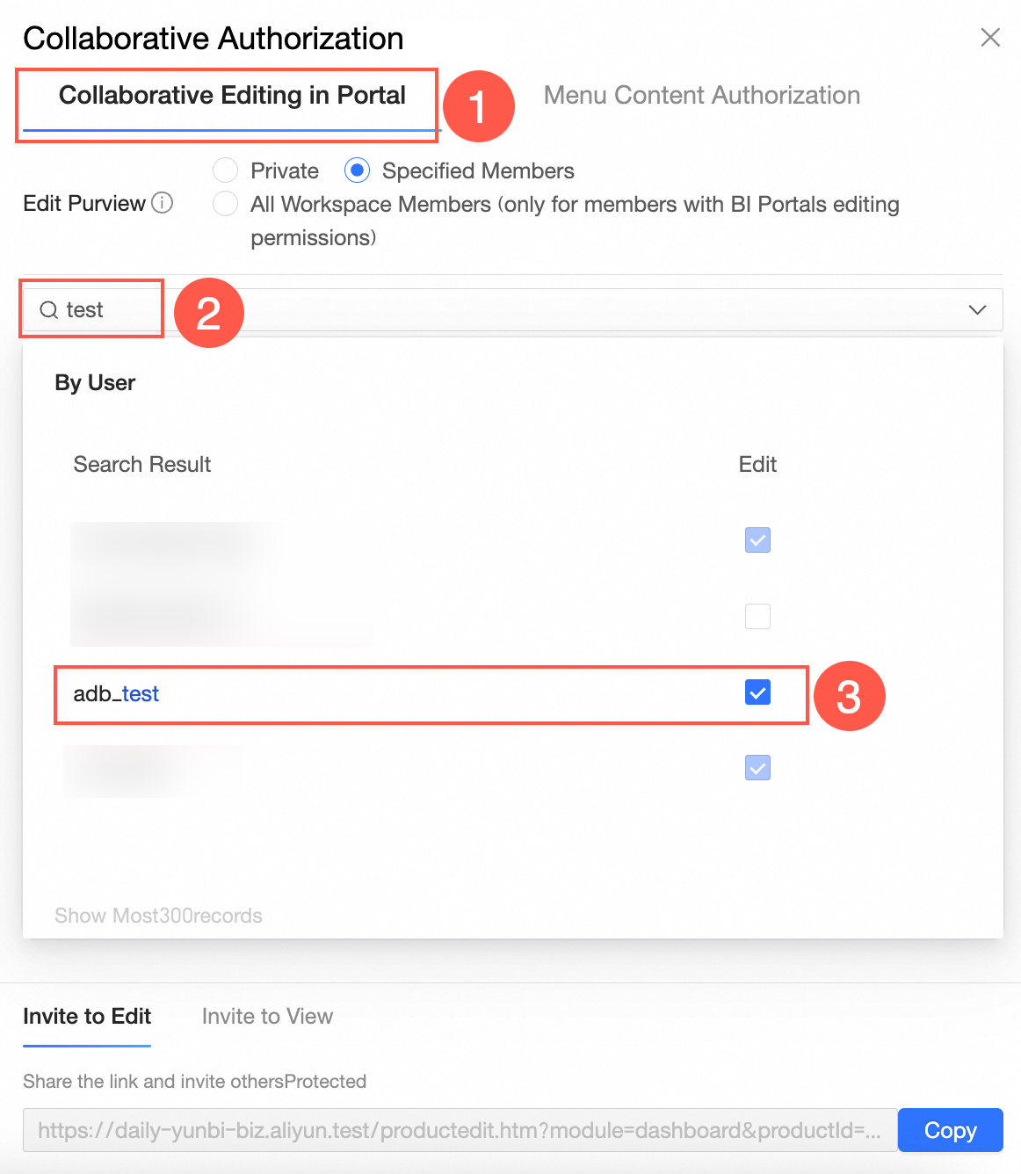
Task: Open Collaborative Editing in Portal tab
Action: [232, 95]
